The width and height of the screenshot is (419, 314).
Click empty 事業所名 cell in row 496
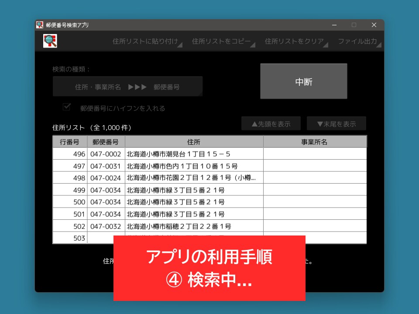tap(315, 154)
